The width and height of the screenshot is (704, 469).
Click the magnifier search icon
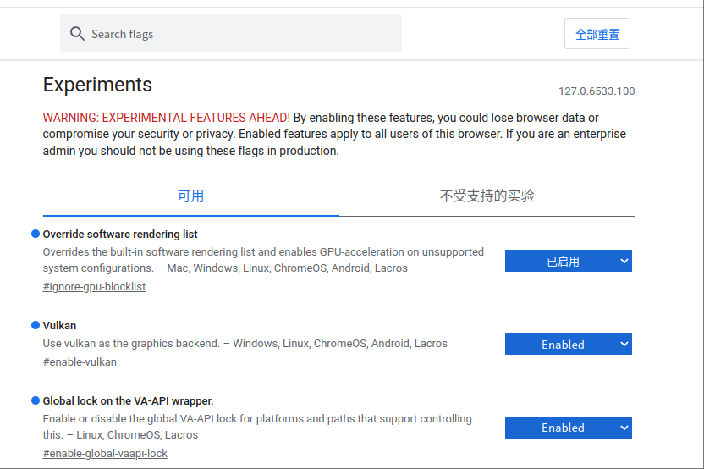click(x=77, y=34)
